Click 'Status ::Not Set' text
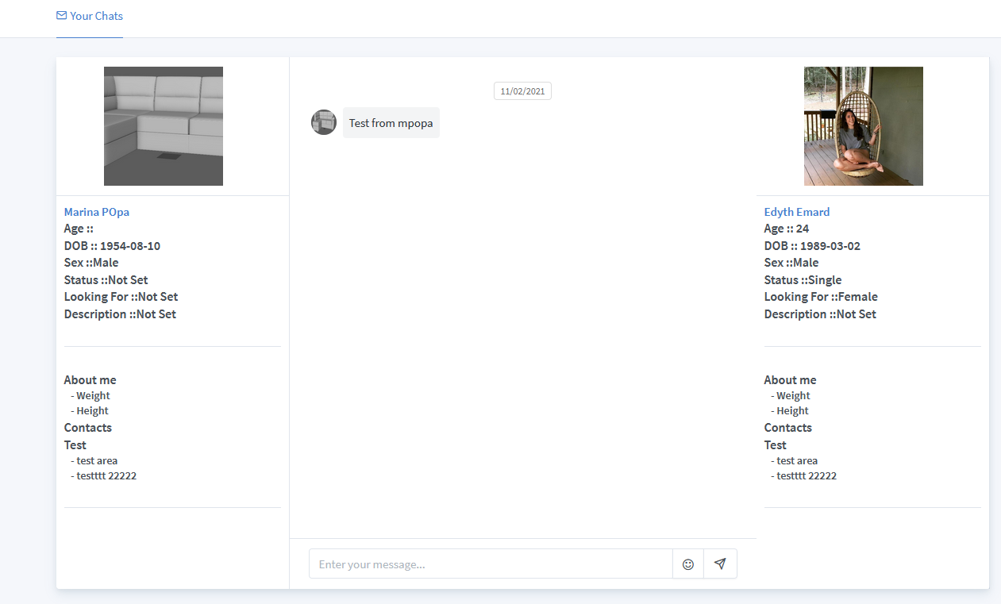 [106, 280]
